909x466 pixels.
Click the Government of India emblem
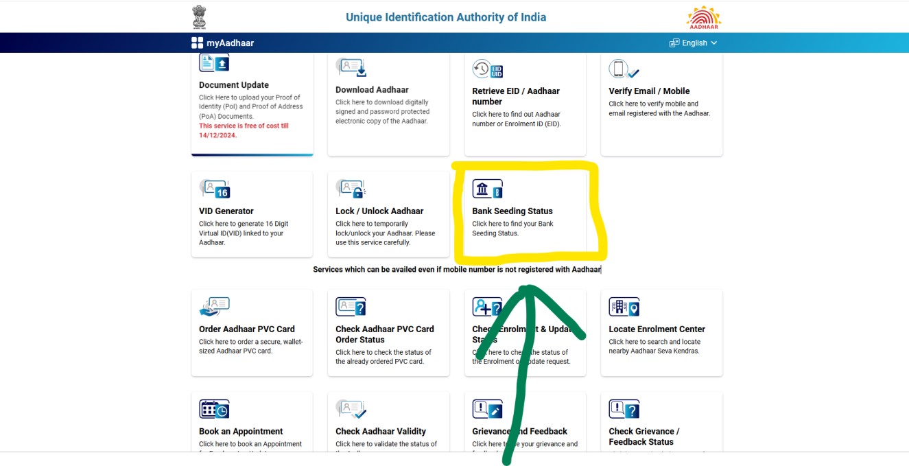(199, 17)
